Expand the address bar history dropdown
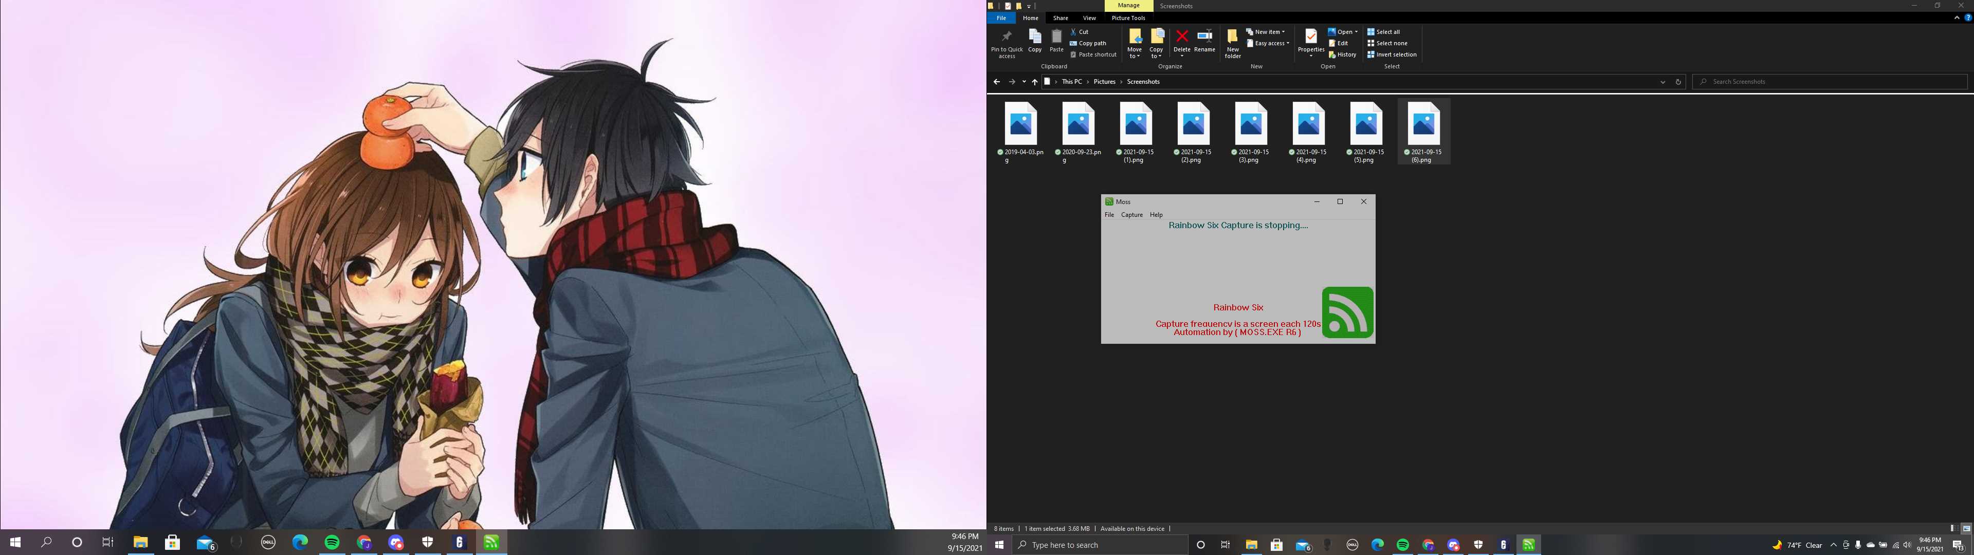 pyautogui.click(x=1662, y=82)
